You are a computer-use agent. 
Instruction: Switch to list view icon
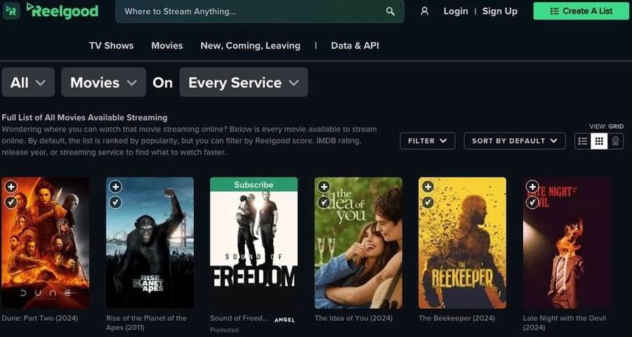click(x=582, y=141)
